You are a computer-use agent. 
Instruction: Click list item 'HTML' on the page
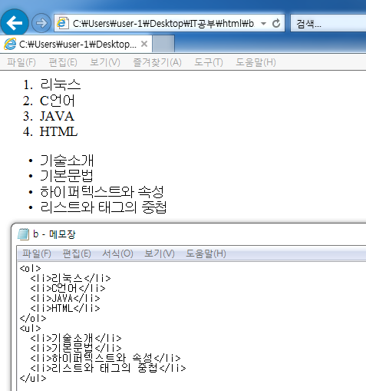tap(58, 131)
